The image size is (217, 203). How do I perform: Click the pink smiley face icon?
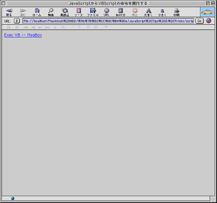click(209, 21)
